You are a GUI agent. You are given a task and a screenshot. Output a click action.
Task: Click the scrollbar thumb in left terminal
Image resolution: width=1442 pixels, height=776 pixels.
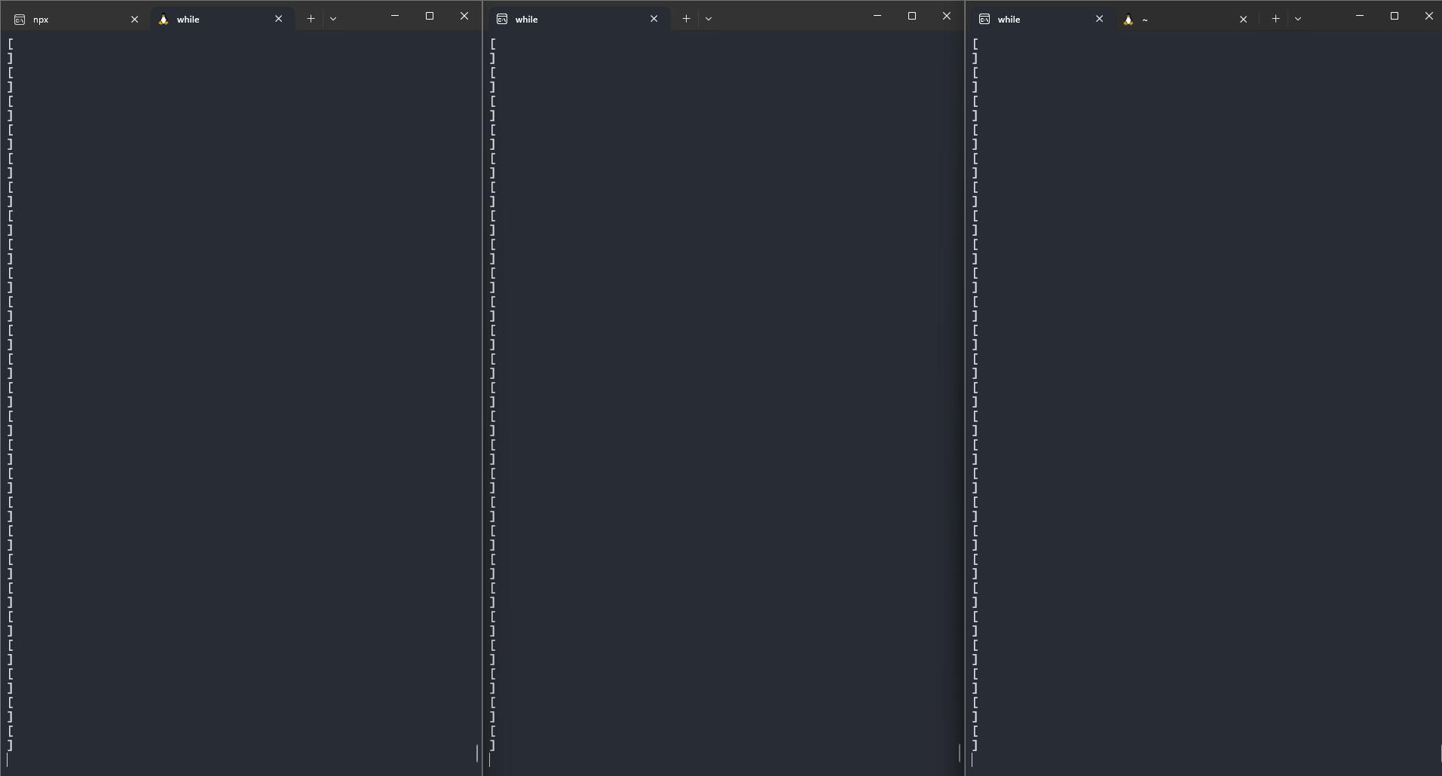(477, 753)
